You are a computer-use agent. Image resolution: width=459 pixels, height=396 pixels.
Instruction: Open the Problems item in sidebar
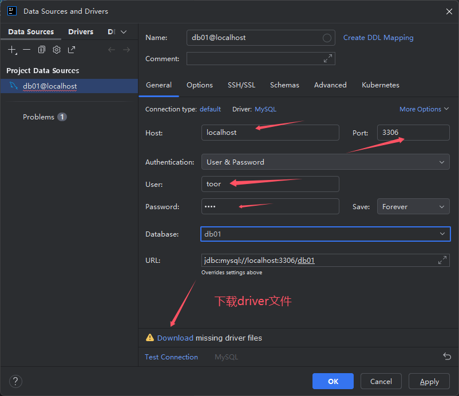(x=39, y=117)
